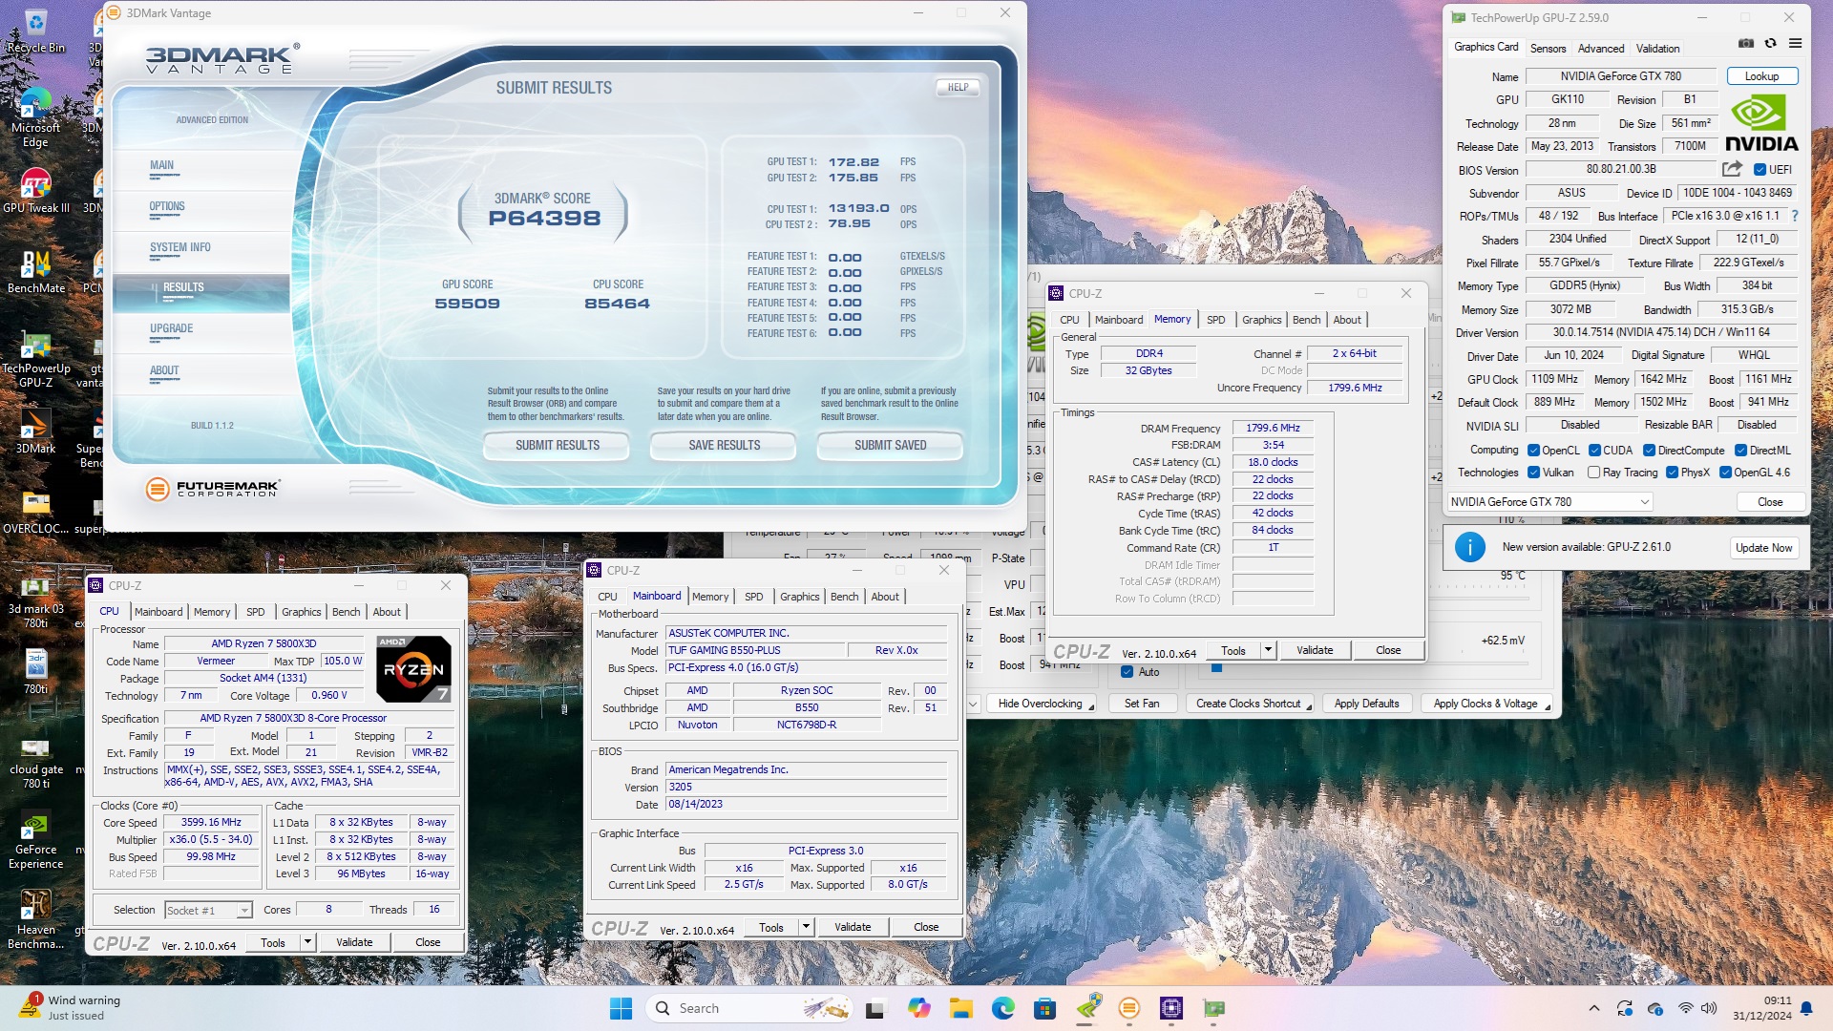Select OPTIONS in the 3DMark Vantage menu
Image resolution: width=1833 pixels, height=1031 pixels.
[167, 206]
